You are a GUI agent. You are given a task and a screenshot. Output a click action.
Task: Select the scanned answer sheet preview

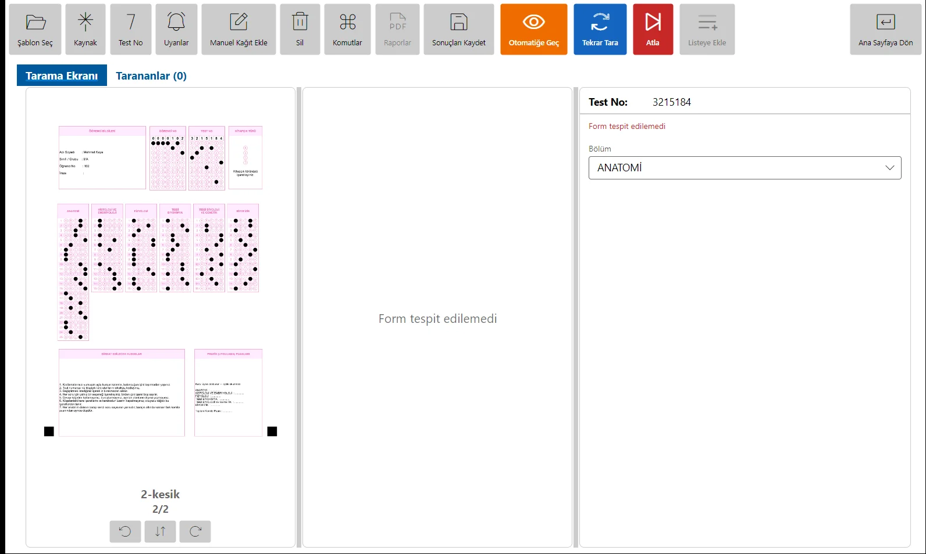tap(161, 280)
